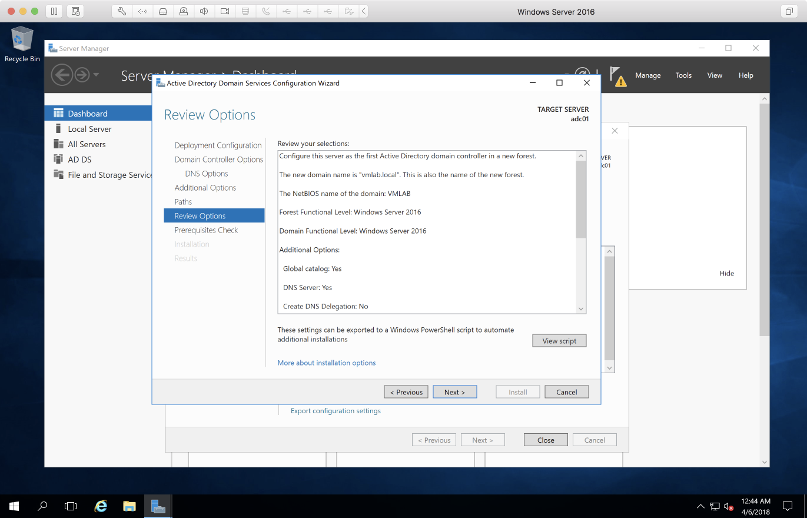Click Next in the AD DS wizard

tap(454, 392)
